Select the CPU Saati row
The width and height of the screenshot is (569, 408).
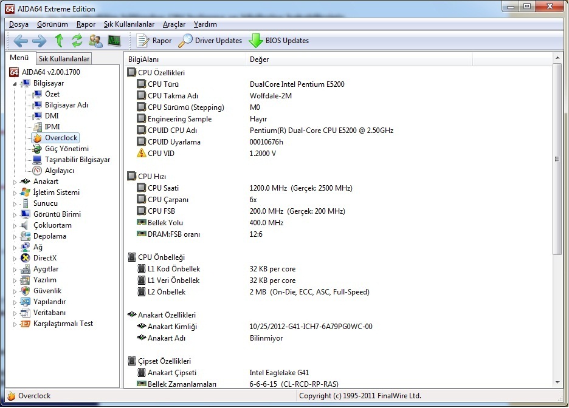339,188
